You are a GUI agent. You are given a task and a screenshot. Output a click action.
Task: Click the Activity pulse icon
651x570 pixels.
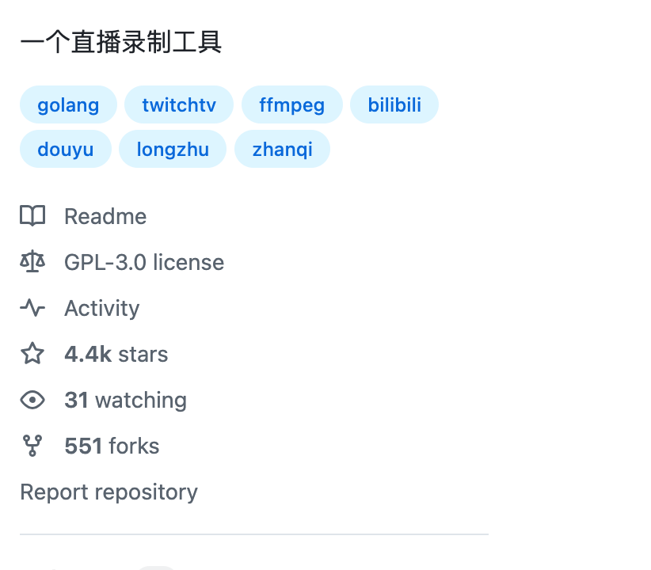tap(32, 308)
